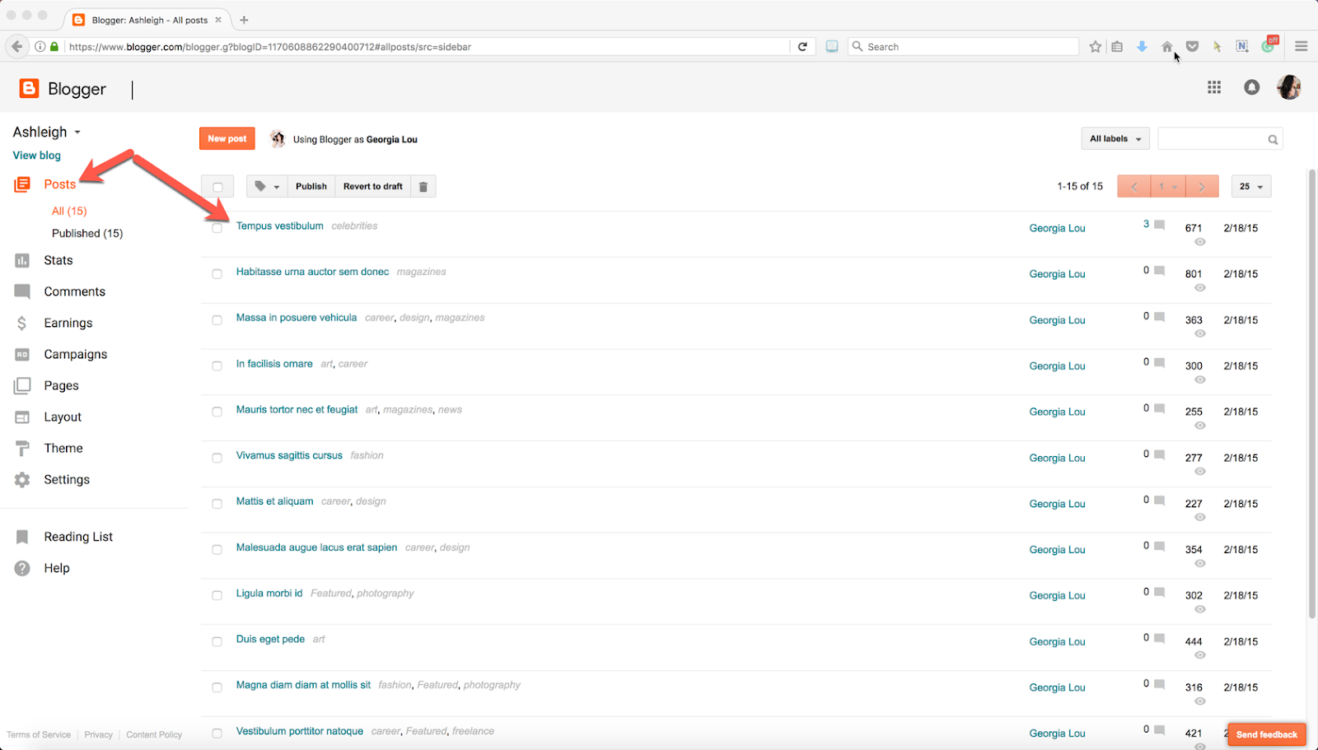Open Layout using its sidebar icon
The height and width of the screenshot is (750, 1318).
(x=22, y=416)
